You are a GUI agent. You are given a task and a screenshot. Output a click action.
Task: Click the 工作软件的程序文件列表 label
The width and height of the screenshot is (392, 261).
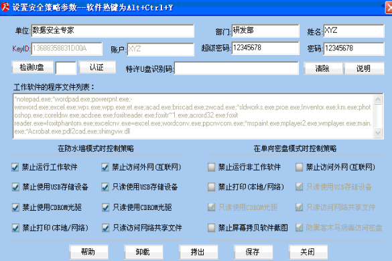point(54,87)
